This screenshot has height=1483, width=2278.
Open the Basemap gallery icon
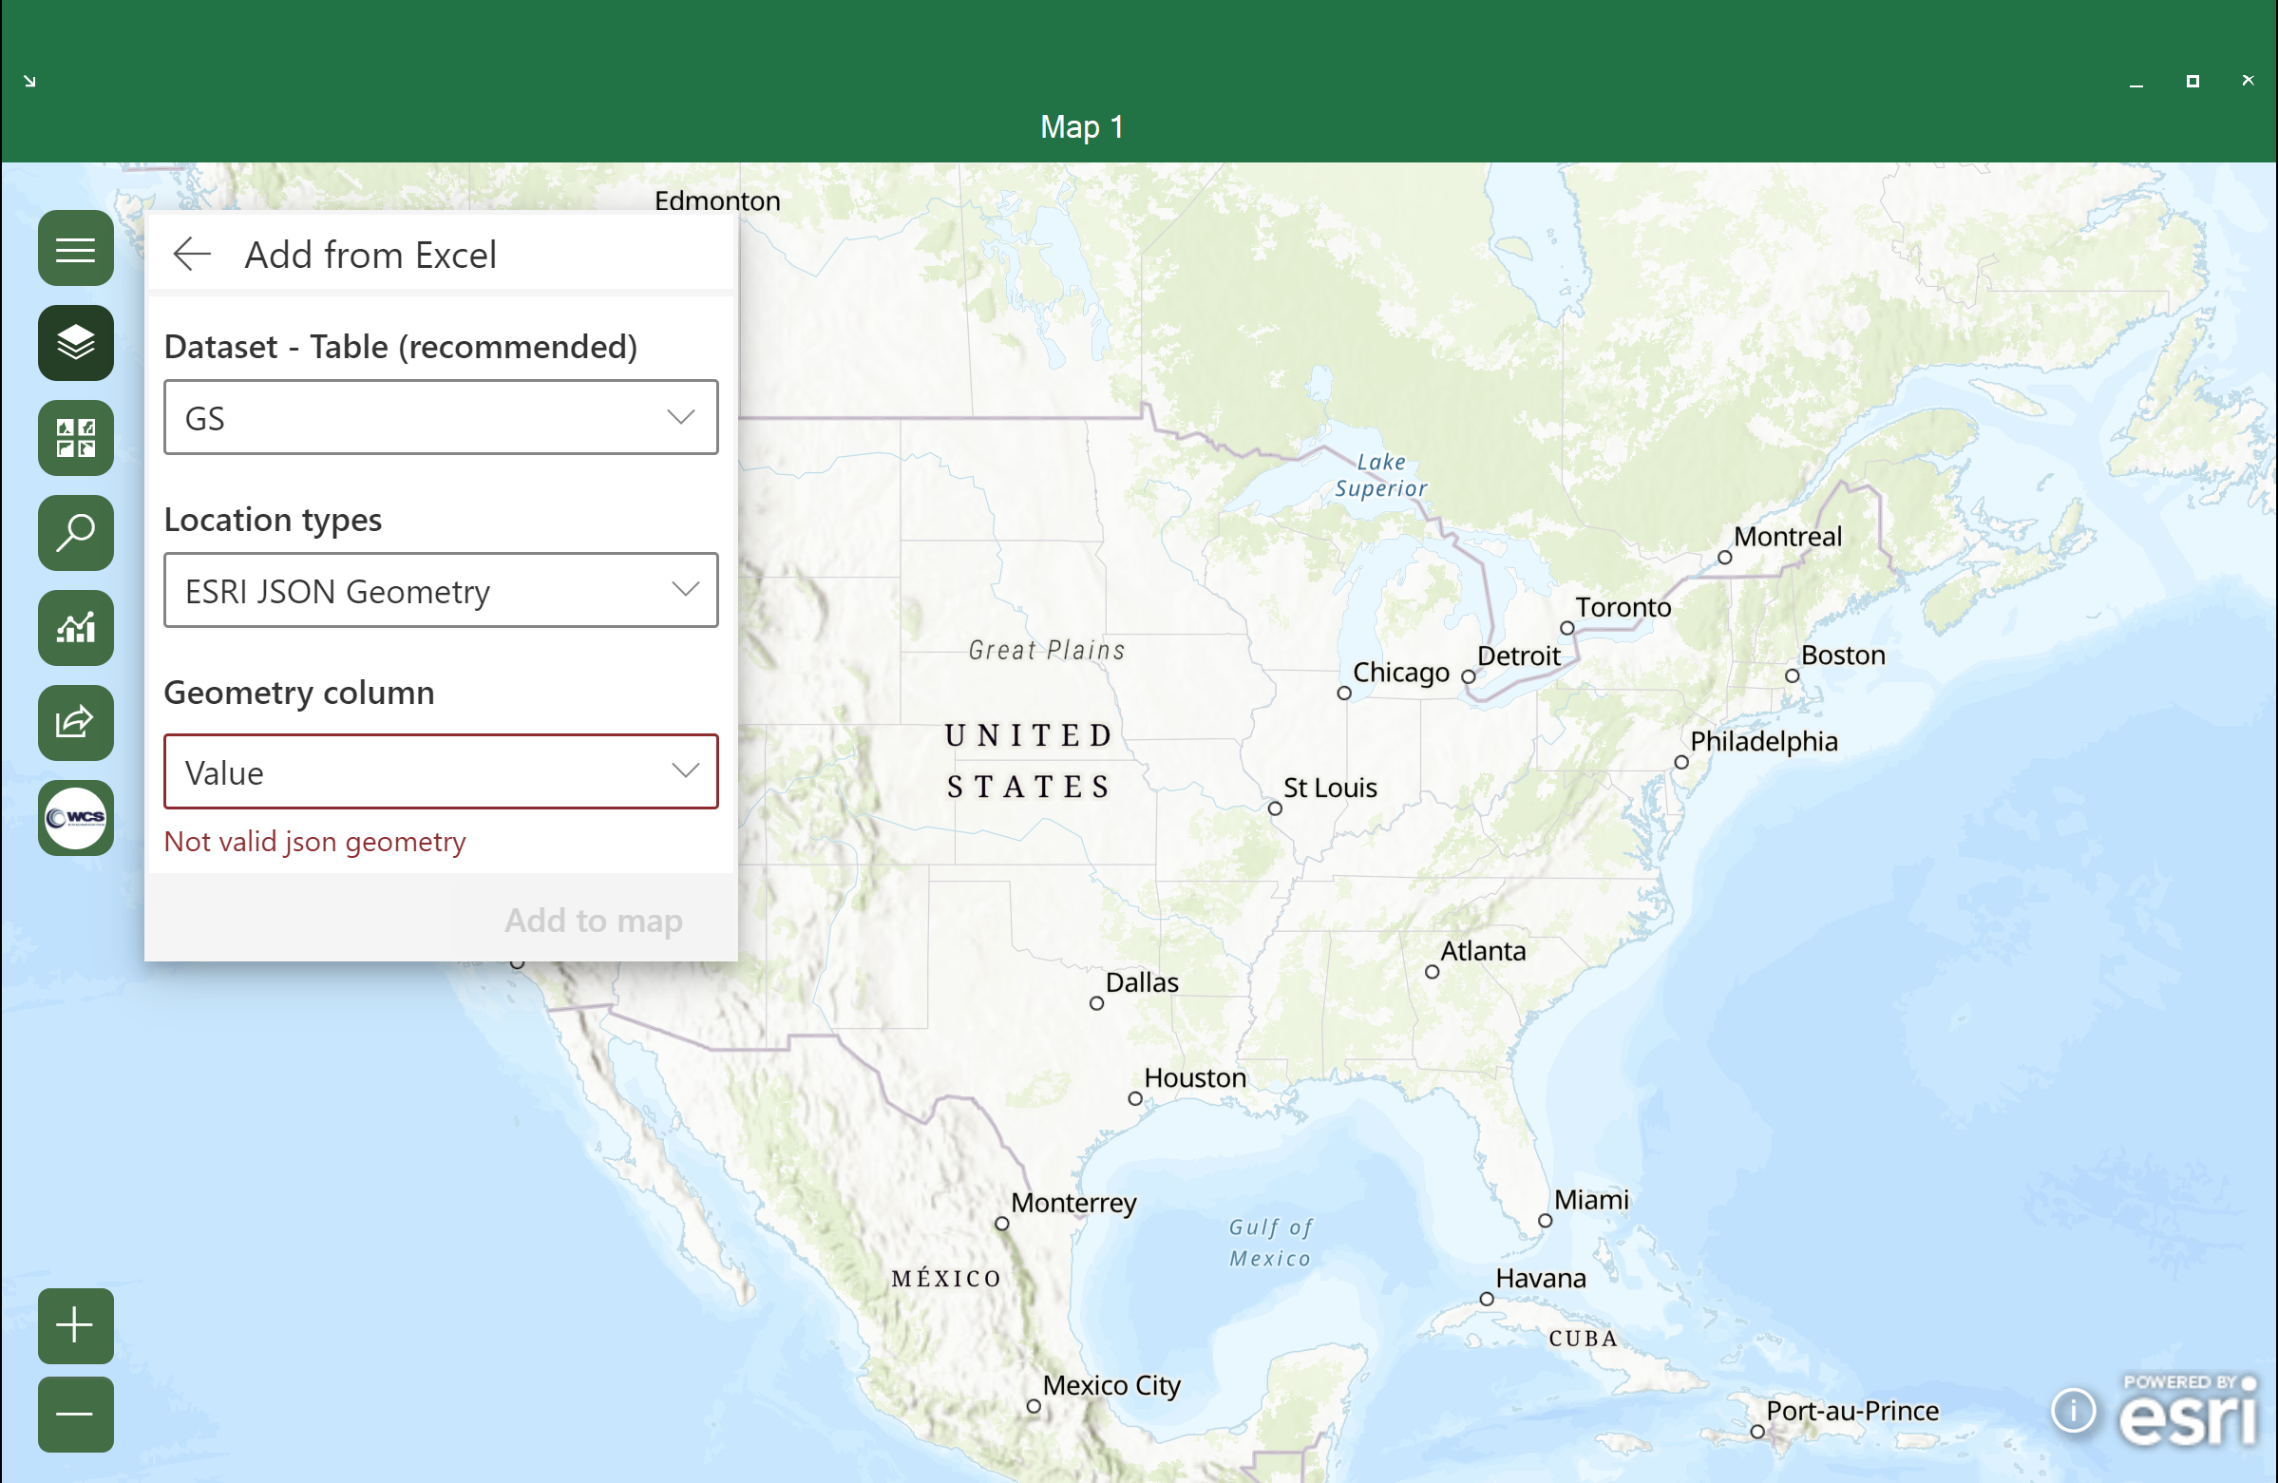point(76,438)
